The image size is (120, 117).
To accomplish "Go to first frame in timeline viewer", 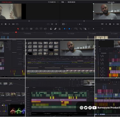I will (102, 24).
